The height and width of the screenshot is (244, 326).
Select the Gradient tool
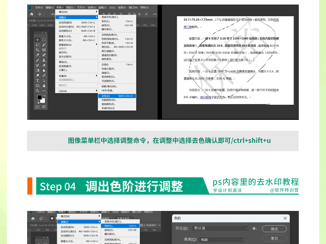[38, 70]
